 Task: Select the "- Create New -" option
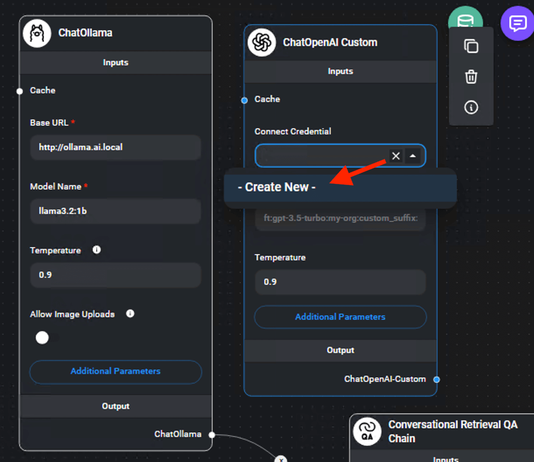click(277, 187)
